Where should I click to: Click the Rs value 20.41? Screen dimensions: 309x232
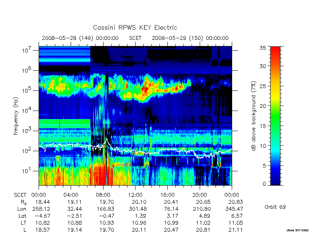[171, 202]
